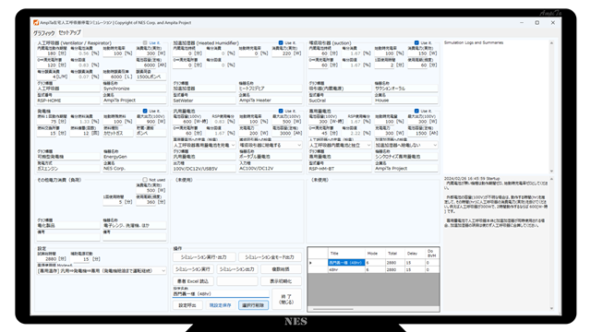
Task: Toggle Use it for Heated Humidifier
Action: (x=281, y=43)
